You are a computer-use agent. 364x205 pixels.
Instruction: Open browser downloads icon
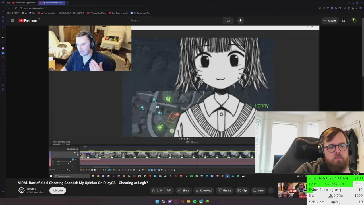click(x=357, y=8)
